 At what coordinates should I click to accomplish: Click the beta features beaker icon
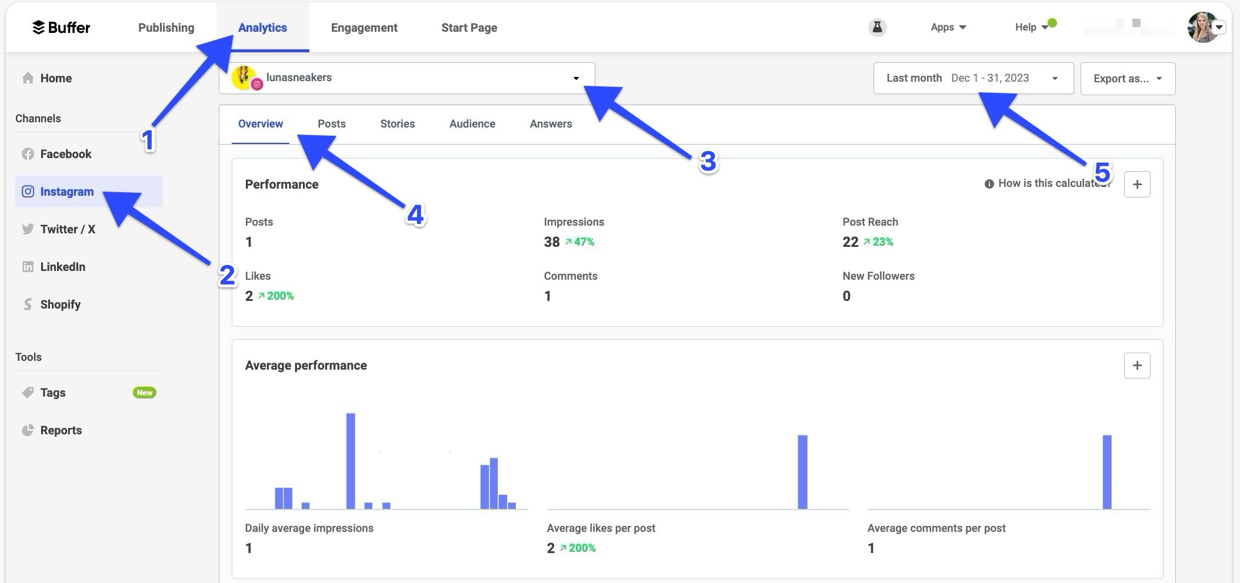pos(876,27)
